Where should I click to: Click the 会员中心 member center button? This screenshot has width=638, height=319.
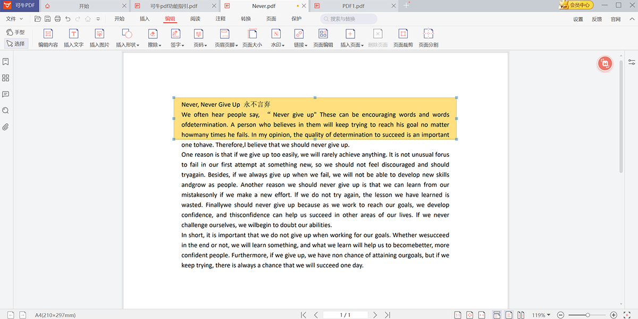point(576,5)
